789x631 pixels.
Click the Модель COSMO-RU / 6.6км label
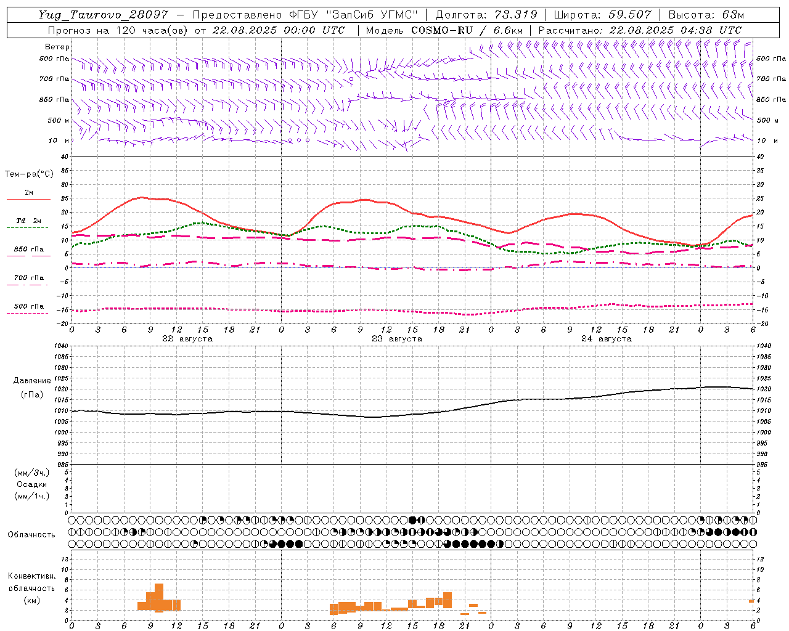[x=444, y=30]
